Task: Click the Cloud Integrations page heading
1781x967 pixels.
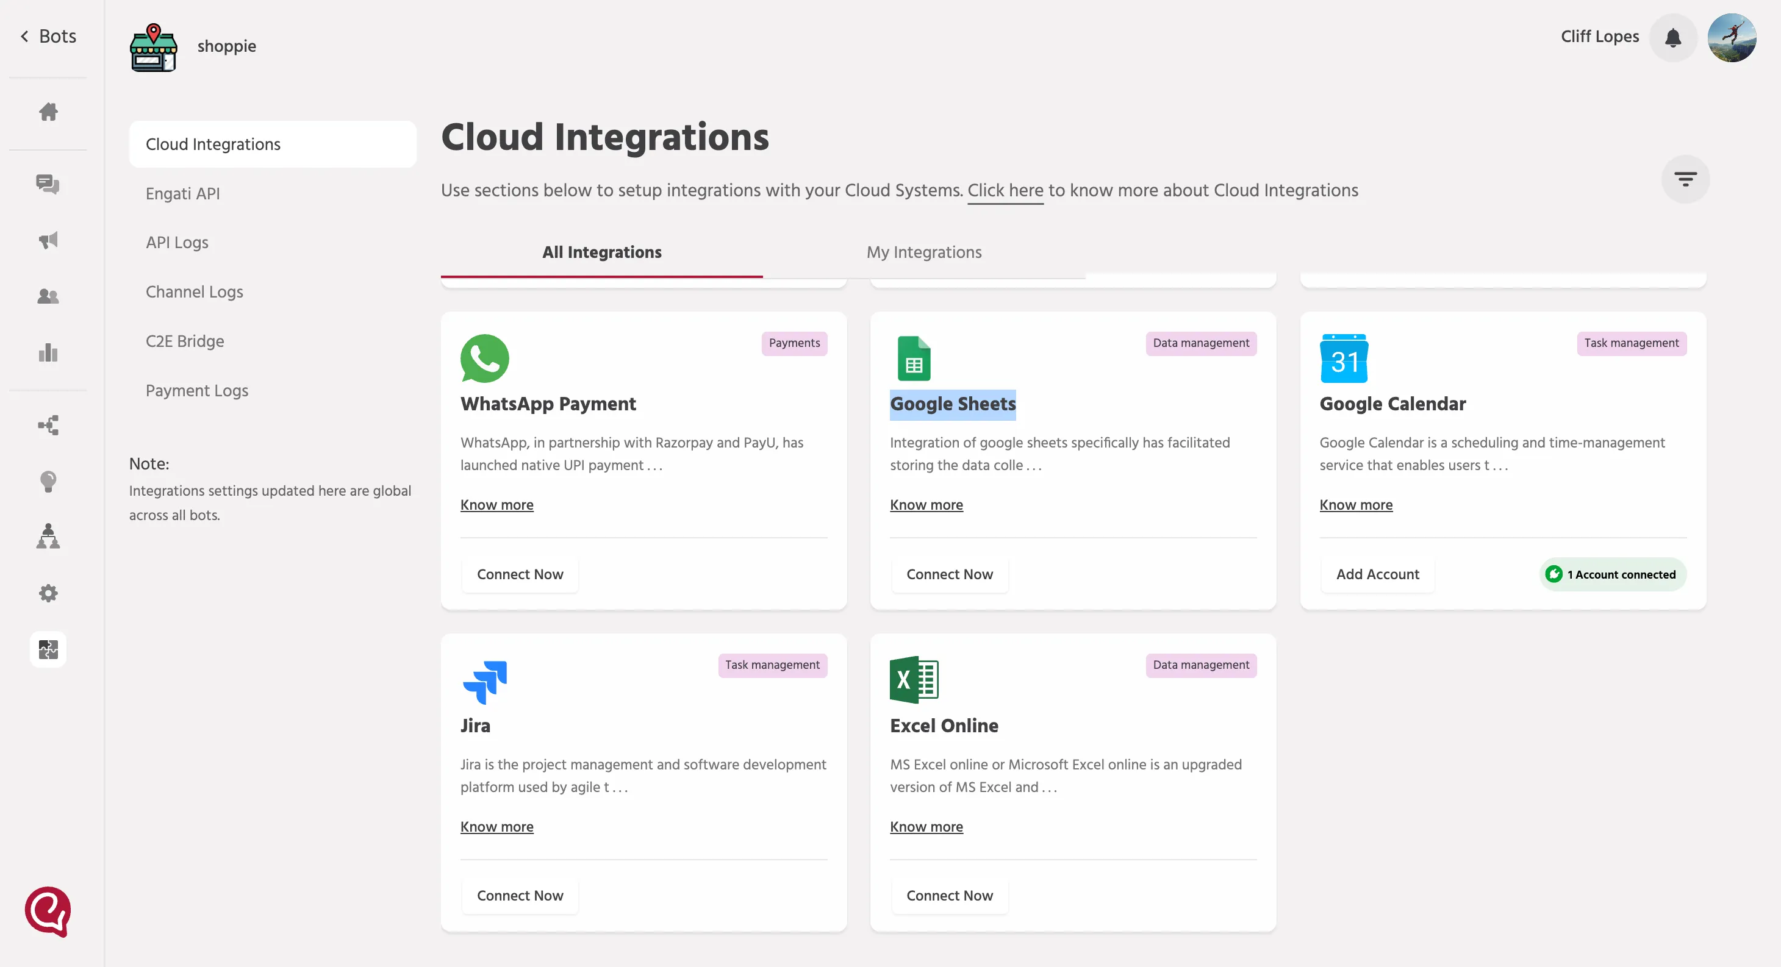Action: (605, 137)
